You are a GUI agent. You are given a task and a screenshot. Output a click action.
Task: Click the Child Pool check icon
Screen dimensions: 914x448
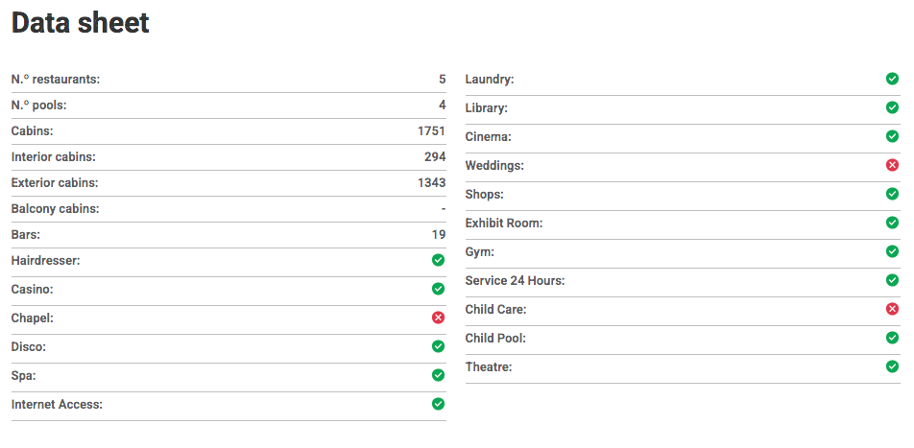892,338
